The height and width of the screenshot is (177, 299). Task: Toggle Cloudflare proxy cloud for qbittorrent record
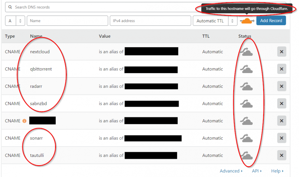[x=246, y=69]
